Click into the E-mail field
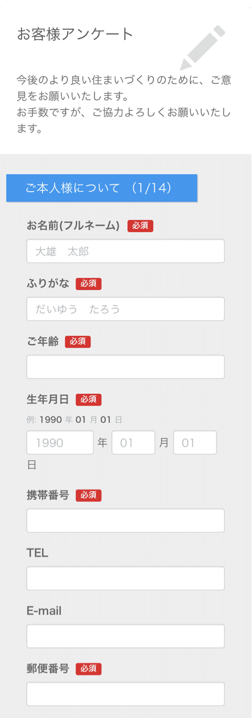Image resolution: width=252 pixels, height=718 pixels. click(x=126, y=636)
